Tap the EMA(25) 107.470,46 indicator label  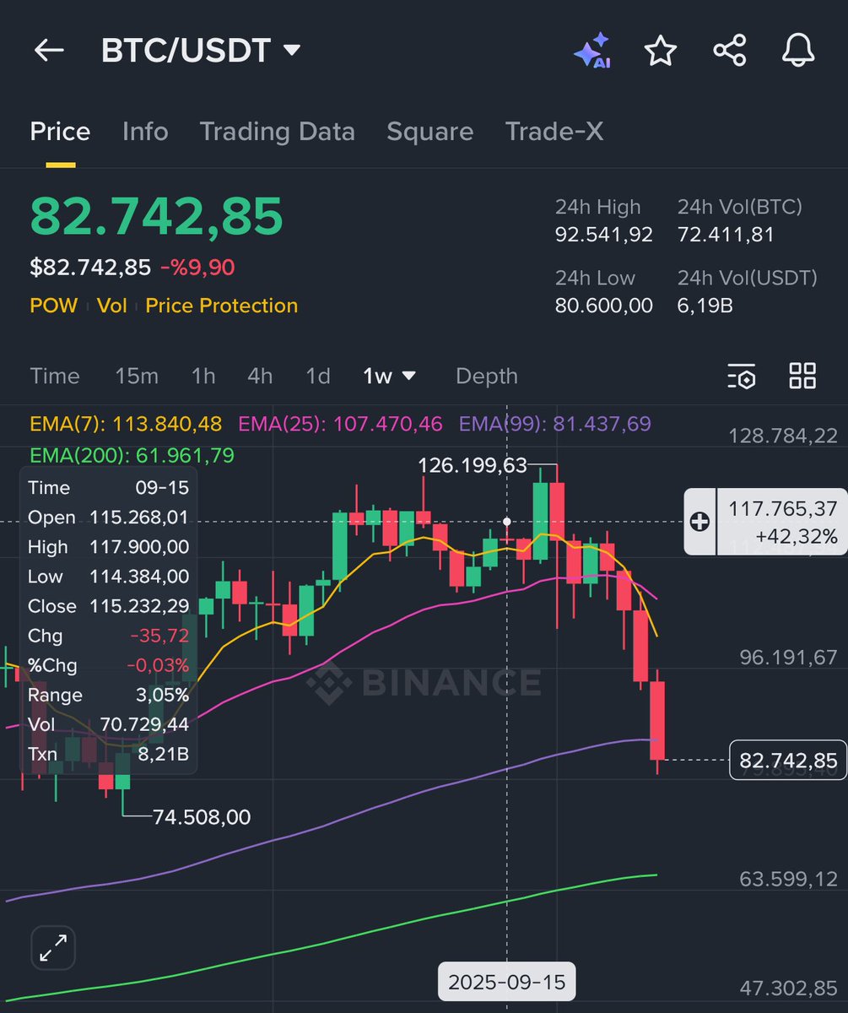tap(341, 424)
